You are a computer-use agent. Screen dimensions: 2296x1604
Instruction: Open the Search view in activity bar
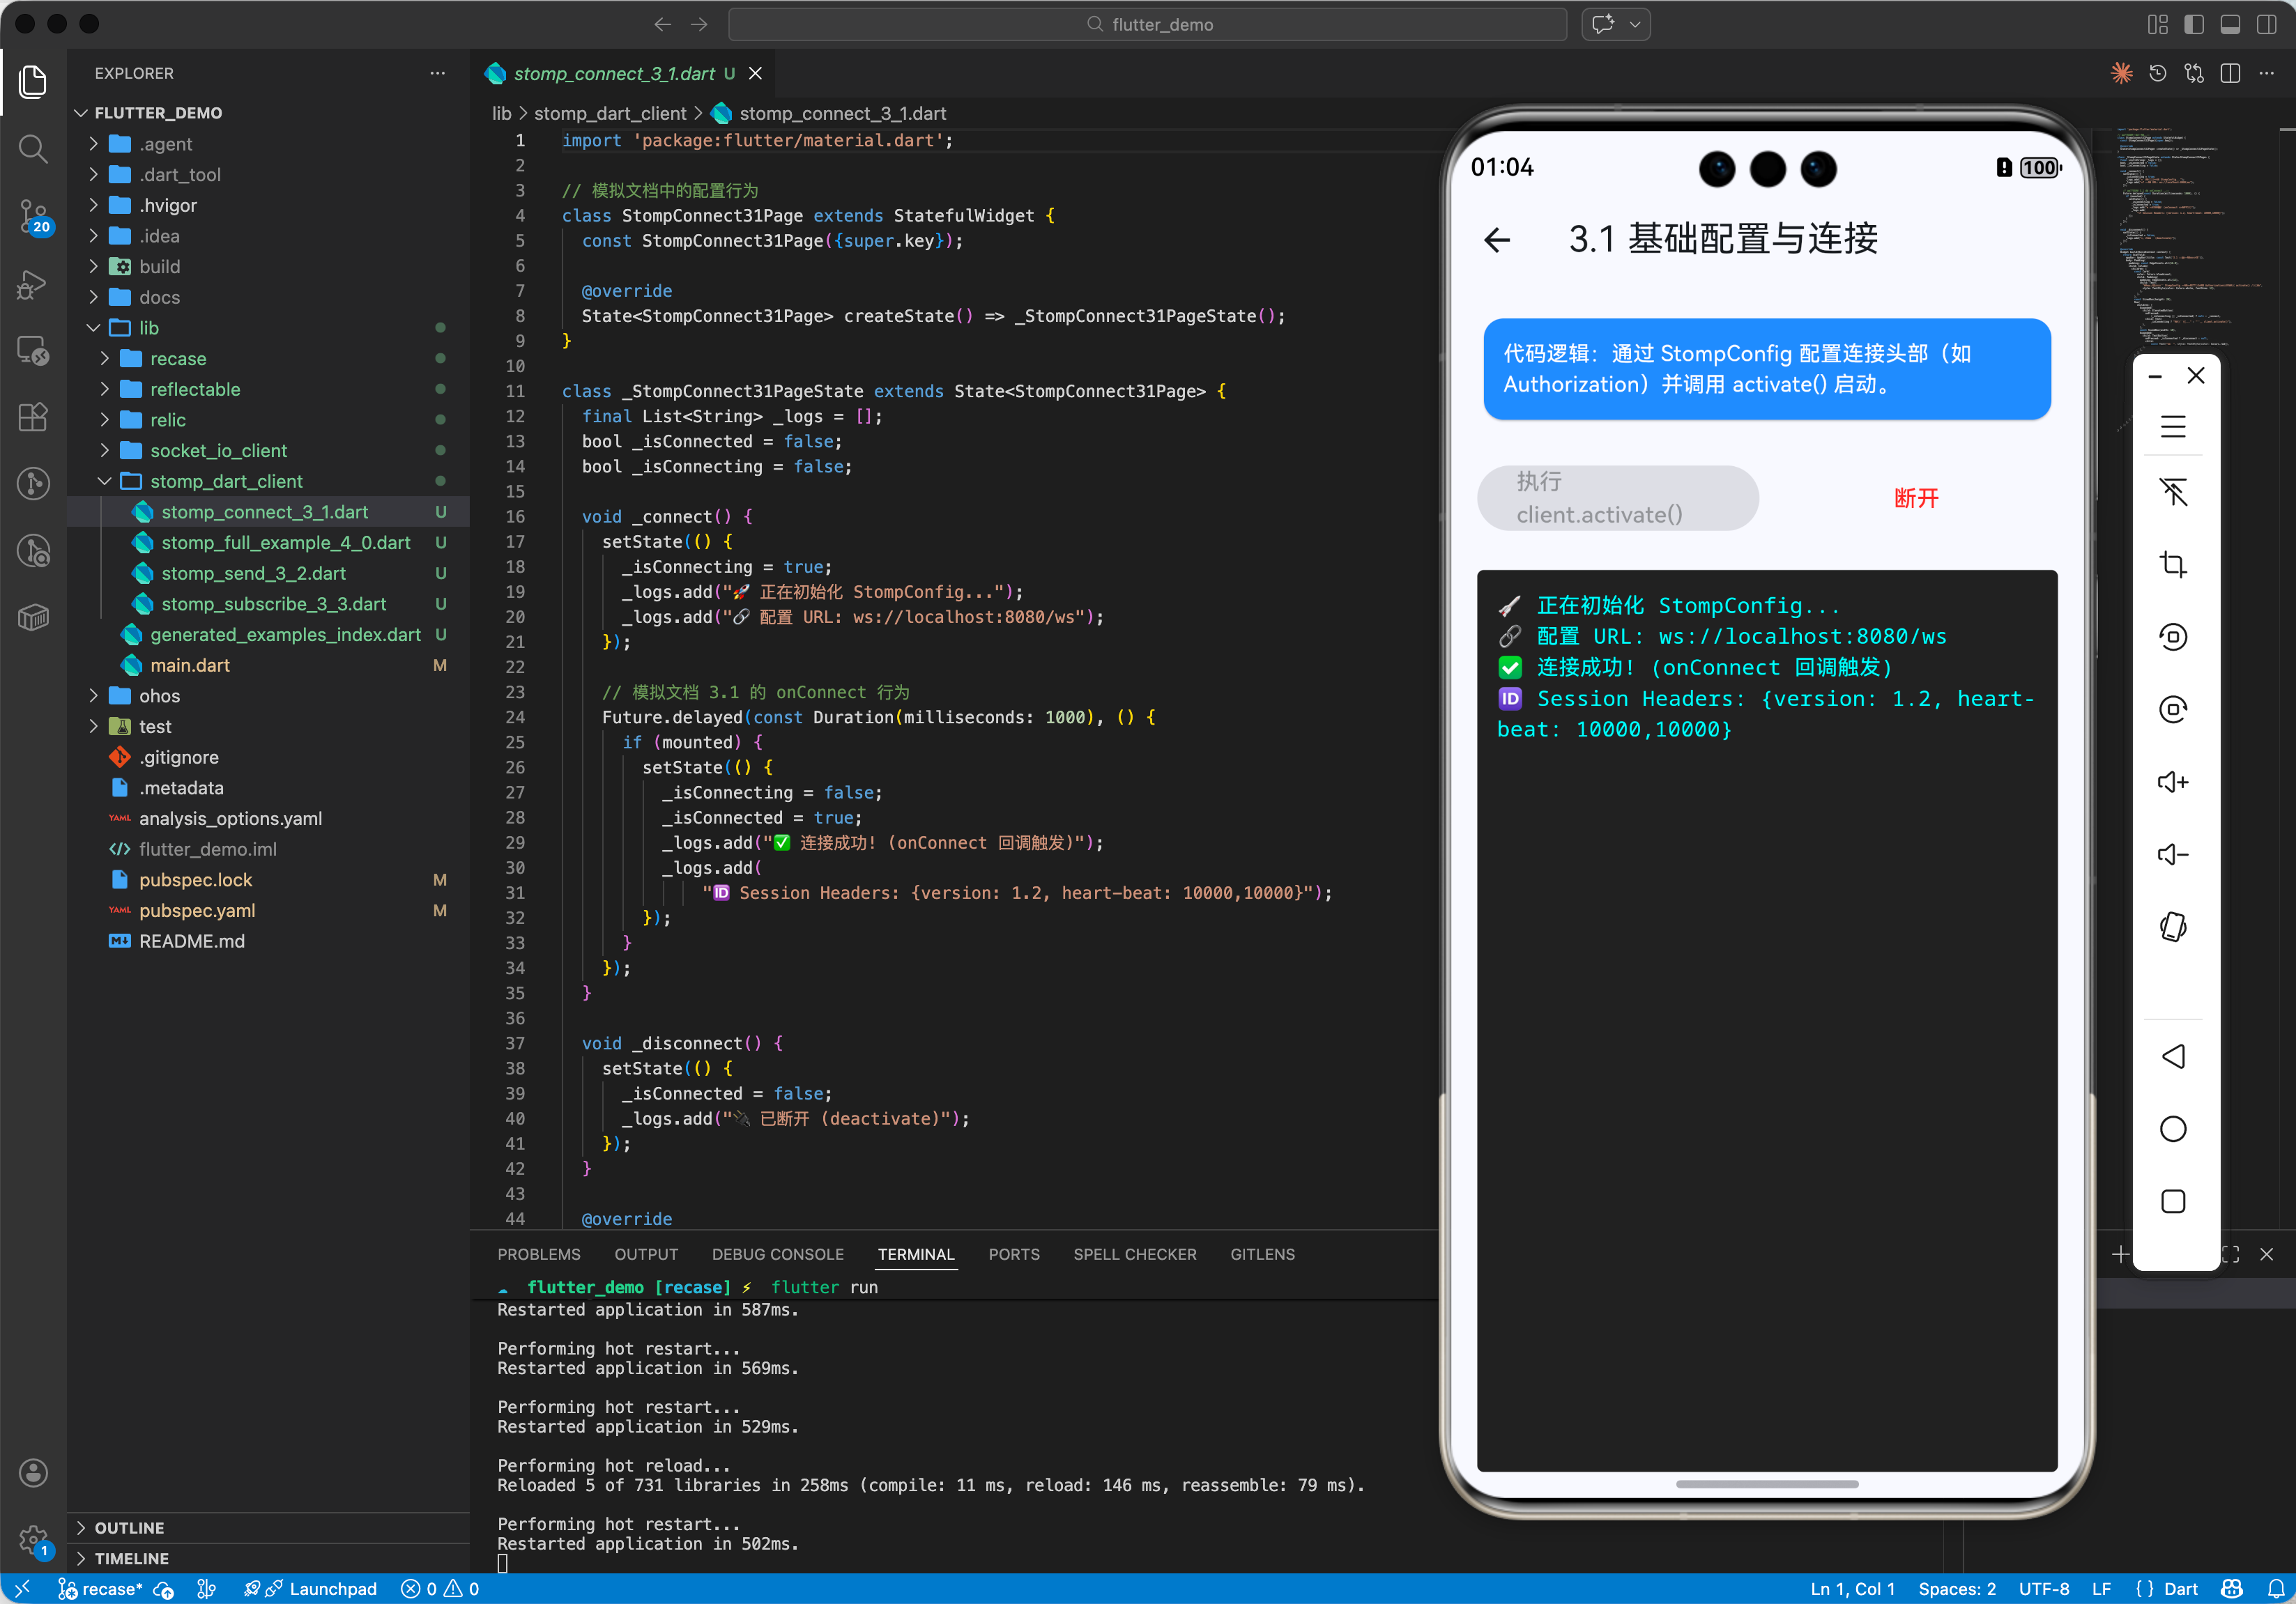[x=33, y=149]
